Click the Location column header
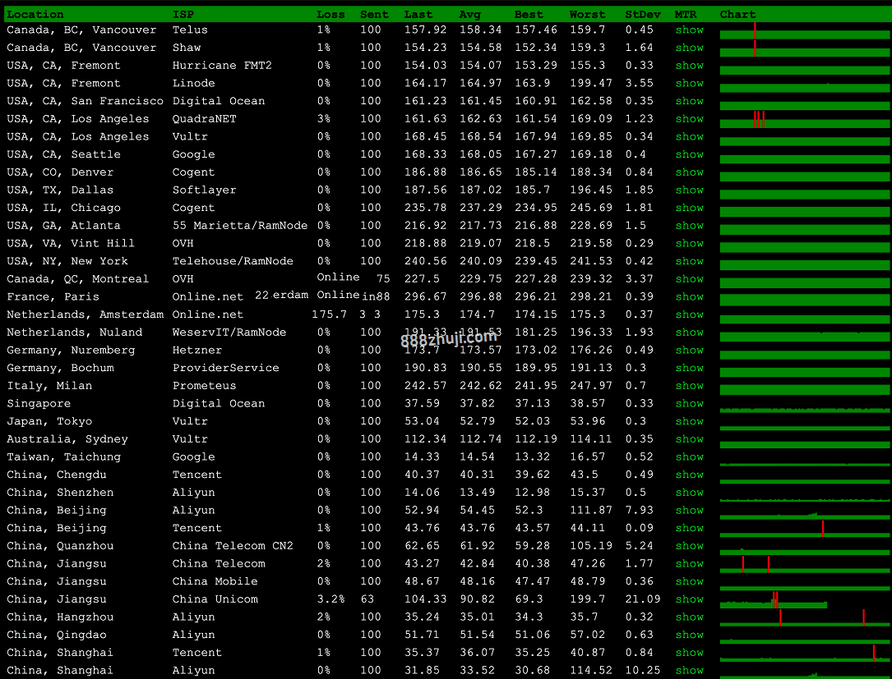The image size is (892, 679). [x=35, y=14]
